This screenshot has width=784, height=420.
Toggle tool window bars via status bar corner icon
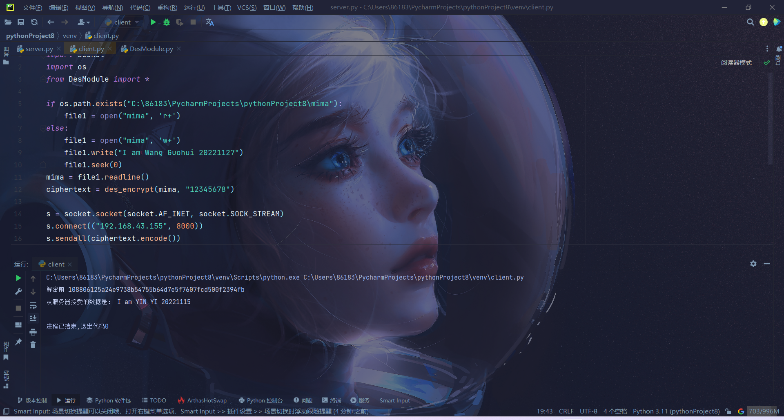pos(6,411)
